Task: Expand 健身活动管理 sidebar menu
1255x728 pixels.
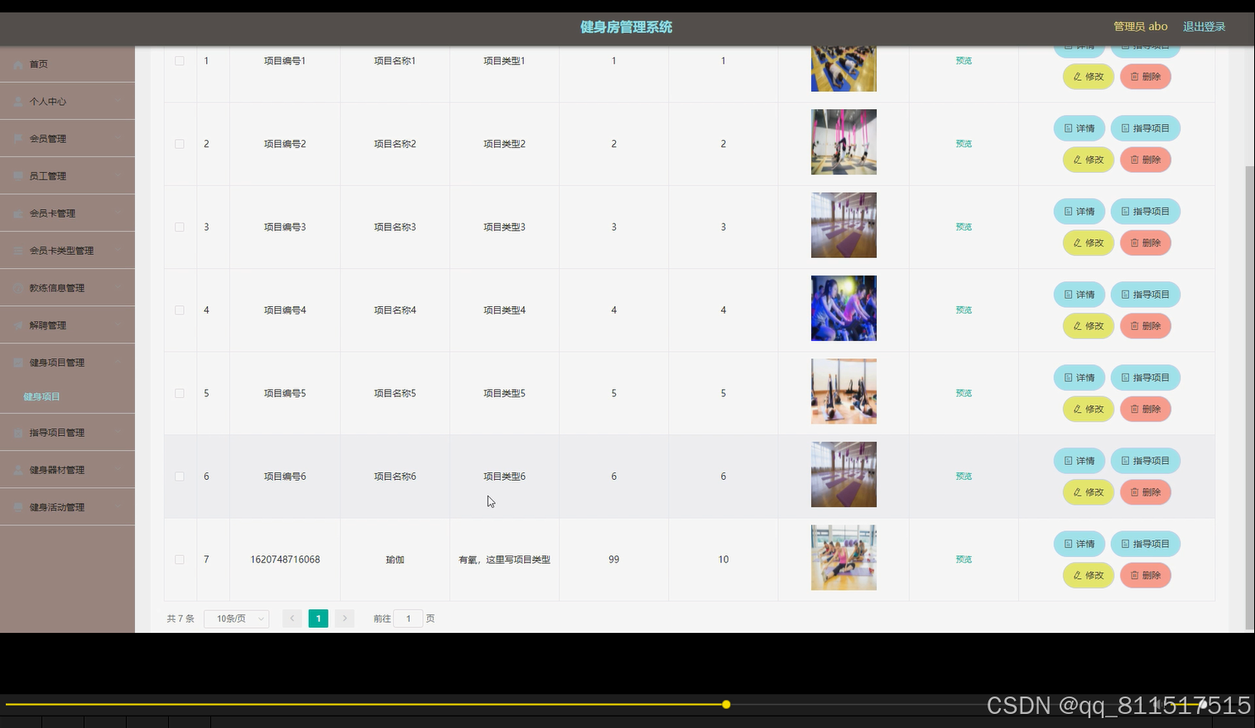Action: click(x=67, y=507)
